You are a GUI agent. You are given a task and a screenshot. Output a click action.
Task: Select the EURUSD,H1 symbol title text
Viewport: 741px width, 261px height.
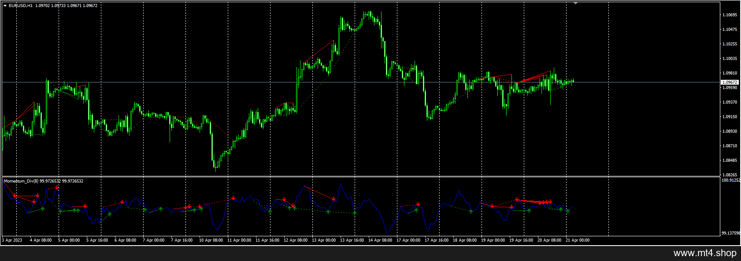(20, 6)
